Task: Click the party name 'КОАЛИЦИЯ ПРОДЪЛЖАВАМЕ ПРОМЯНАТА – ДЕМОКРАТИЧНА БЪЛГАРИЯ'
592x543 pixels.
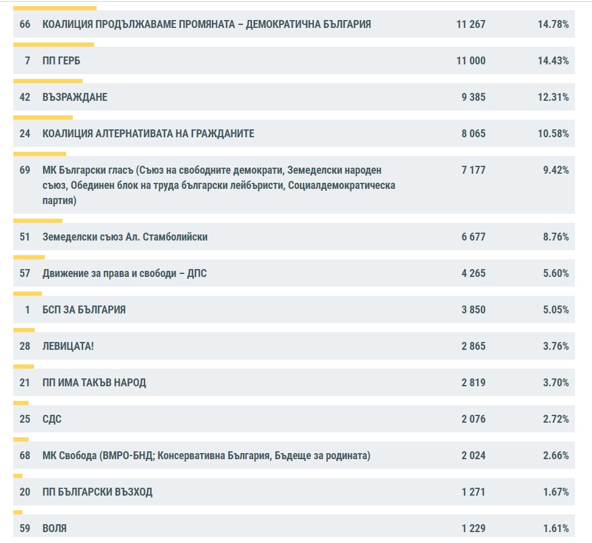Action: point(206,24)
